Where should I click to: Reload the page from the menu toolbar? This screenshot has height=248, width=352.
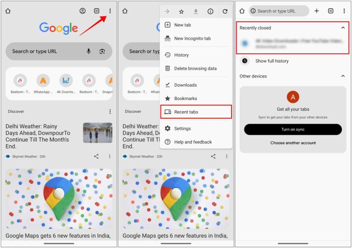click(225, 11)
